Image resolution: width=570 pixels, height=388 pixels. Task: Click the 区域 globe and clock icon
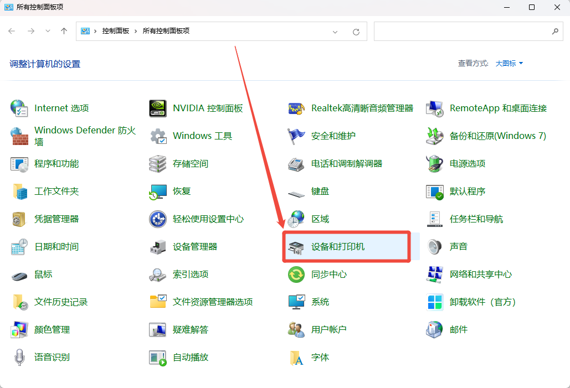[296, 219]
